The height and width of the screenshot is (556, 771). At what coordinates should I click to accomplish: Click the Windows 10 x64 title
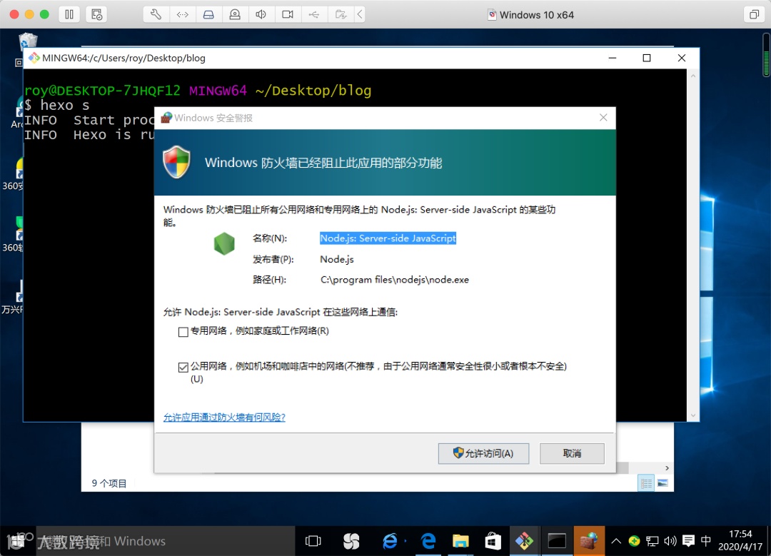(536, 15)
